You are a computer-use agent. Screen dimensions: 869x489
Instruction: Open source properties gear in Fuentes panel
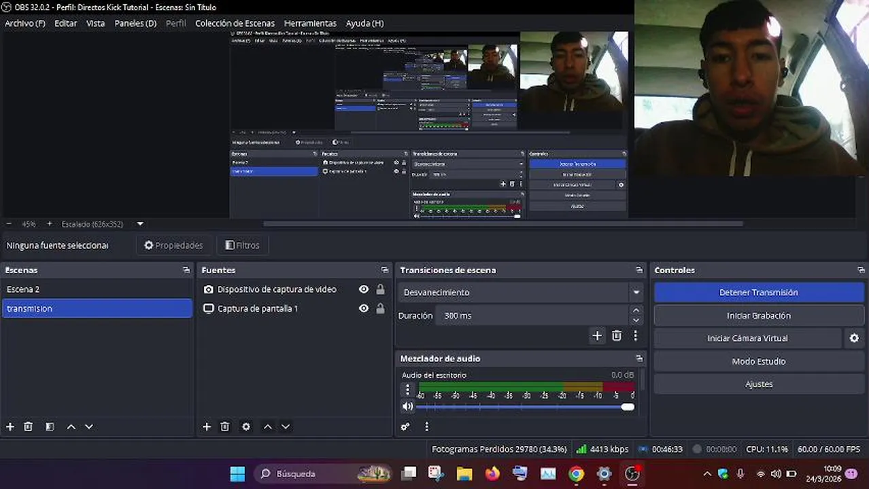point(246,427)
